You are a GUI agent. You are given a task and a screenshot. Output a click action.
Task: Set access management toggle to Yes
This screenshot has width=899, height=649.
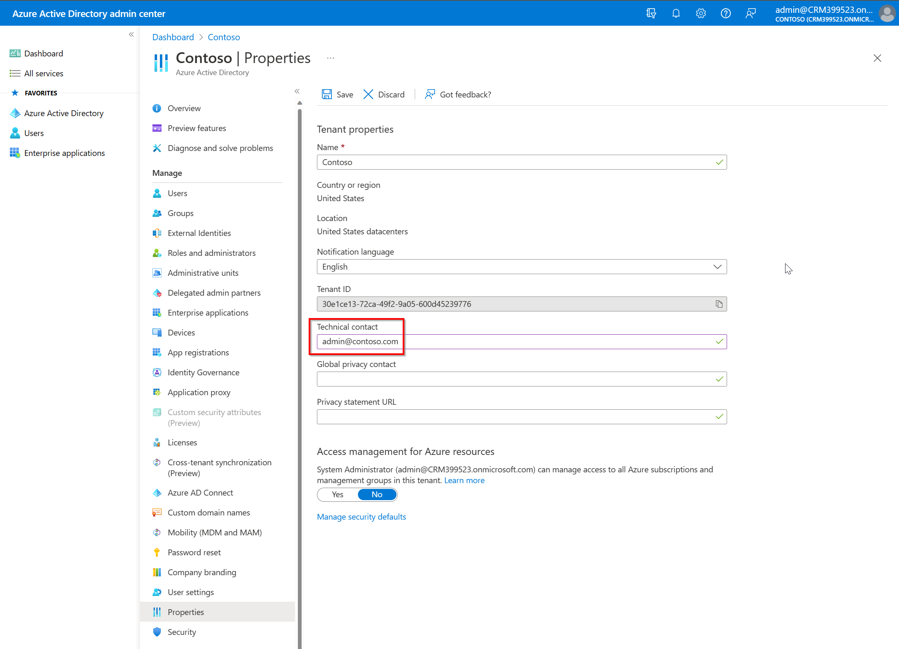click(337, 494)
